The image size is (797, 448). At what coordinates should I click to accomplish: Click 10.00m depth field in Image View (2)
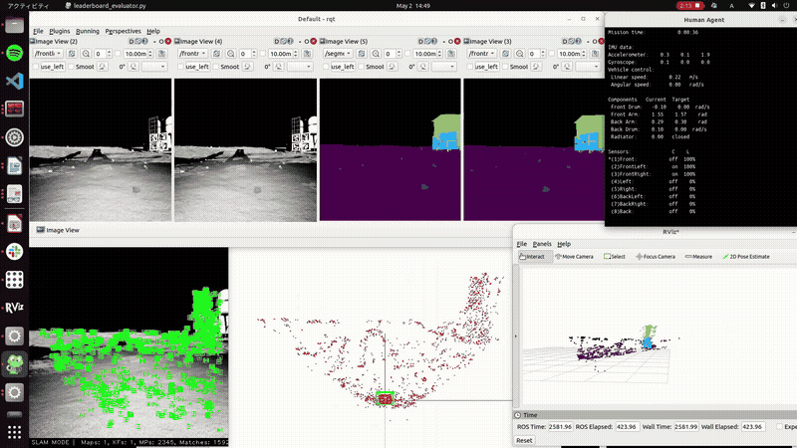coord(137,54)
